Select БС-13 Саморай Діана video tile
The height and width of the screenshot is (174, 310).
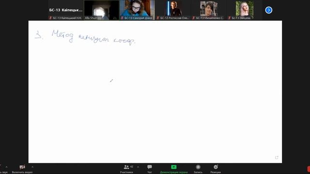137,10
